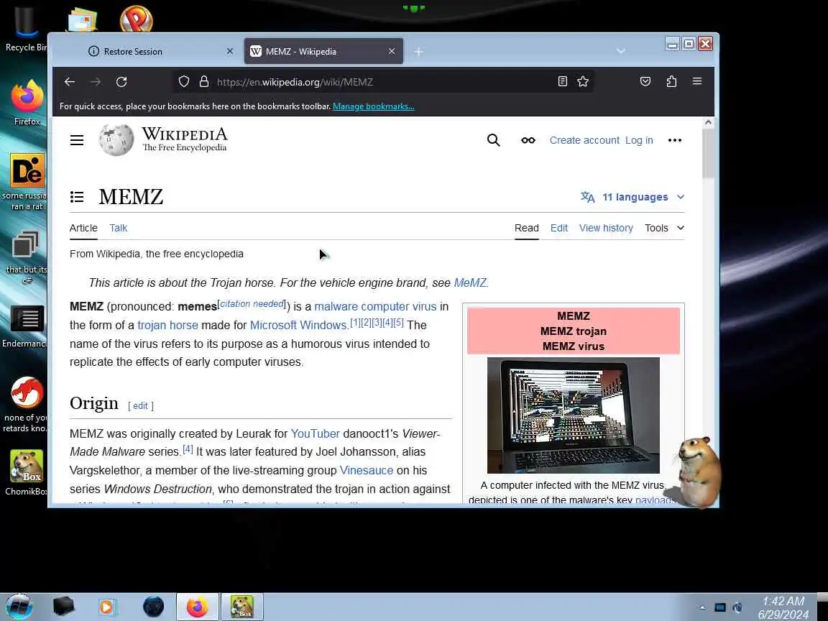Open the malware link
The height and width of the screenshot is (621, 828).
(x=336, y=306)
